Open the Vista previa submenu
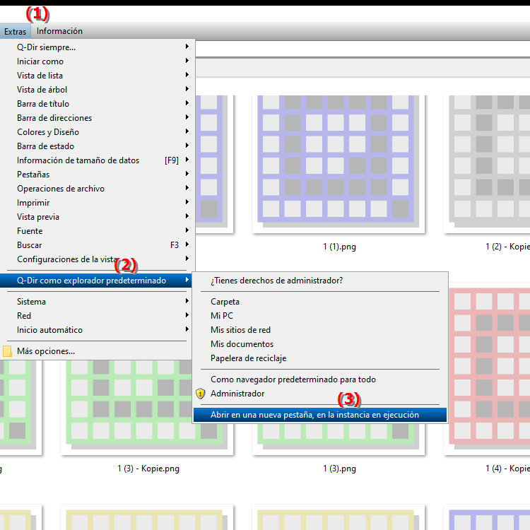The width and height of the screenshot is (530, 530). [38, 217]
